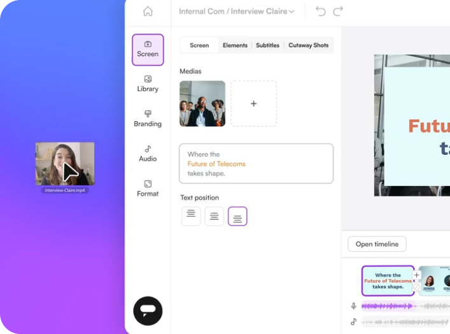Add a new media with the plus box
450x334 pixels.
(x=254, y=103)
